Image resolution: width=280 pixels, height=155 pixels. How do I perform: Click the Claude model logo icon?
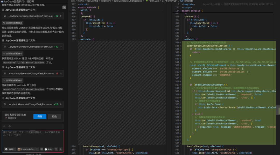[19, 149]
